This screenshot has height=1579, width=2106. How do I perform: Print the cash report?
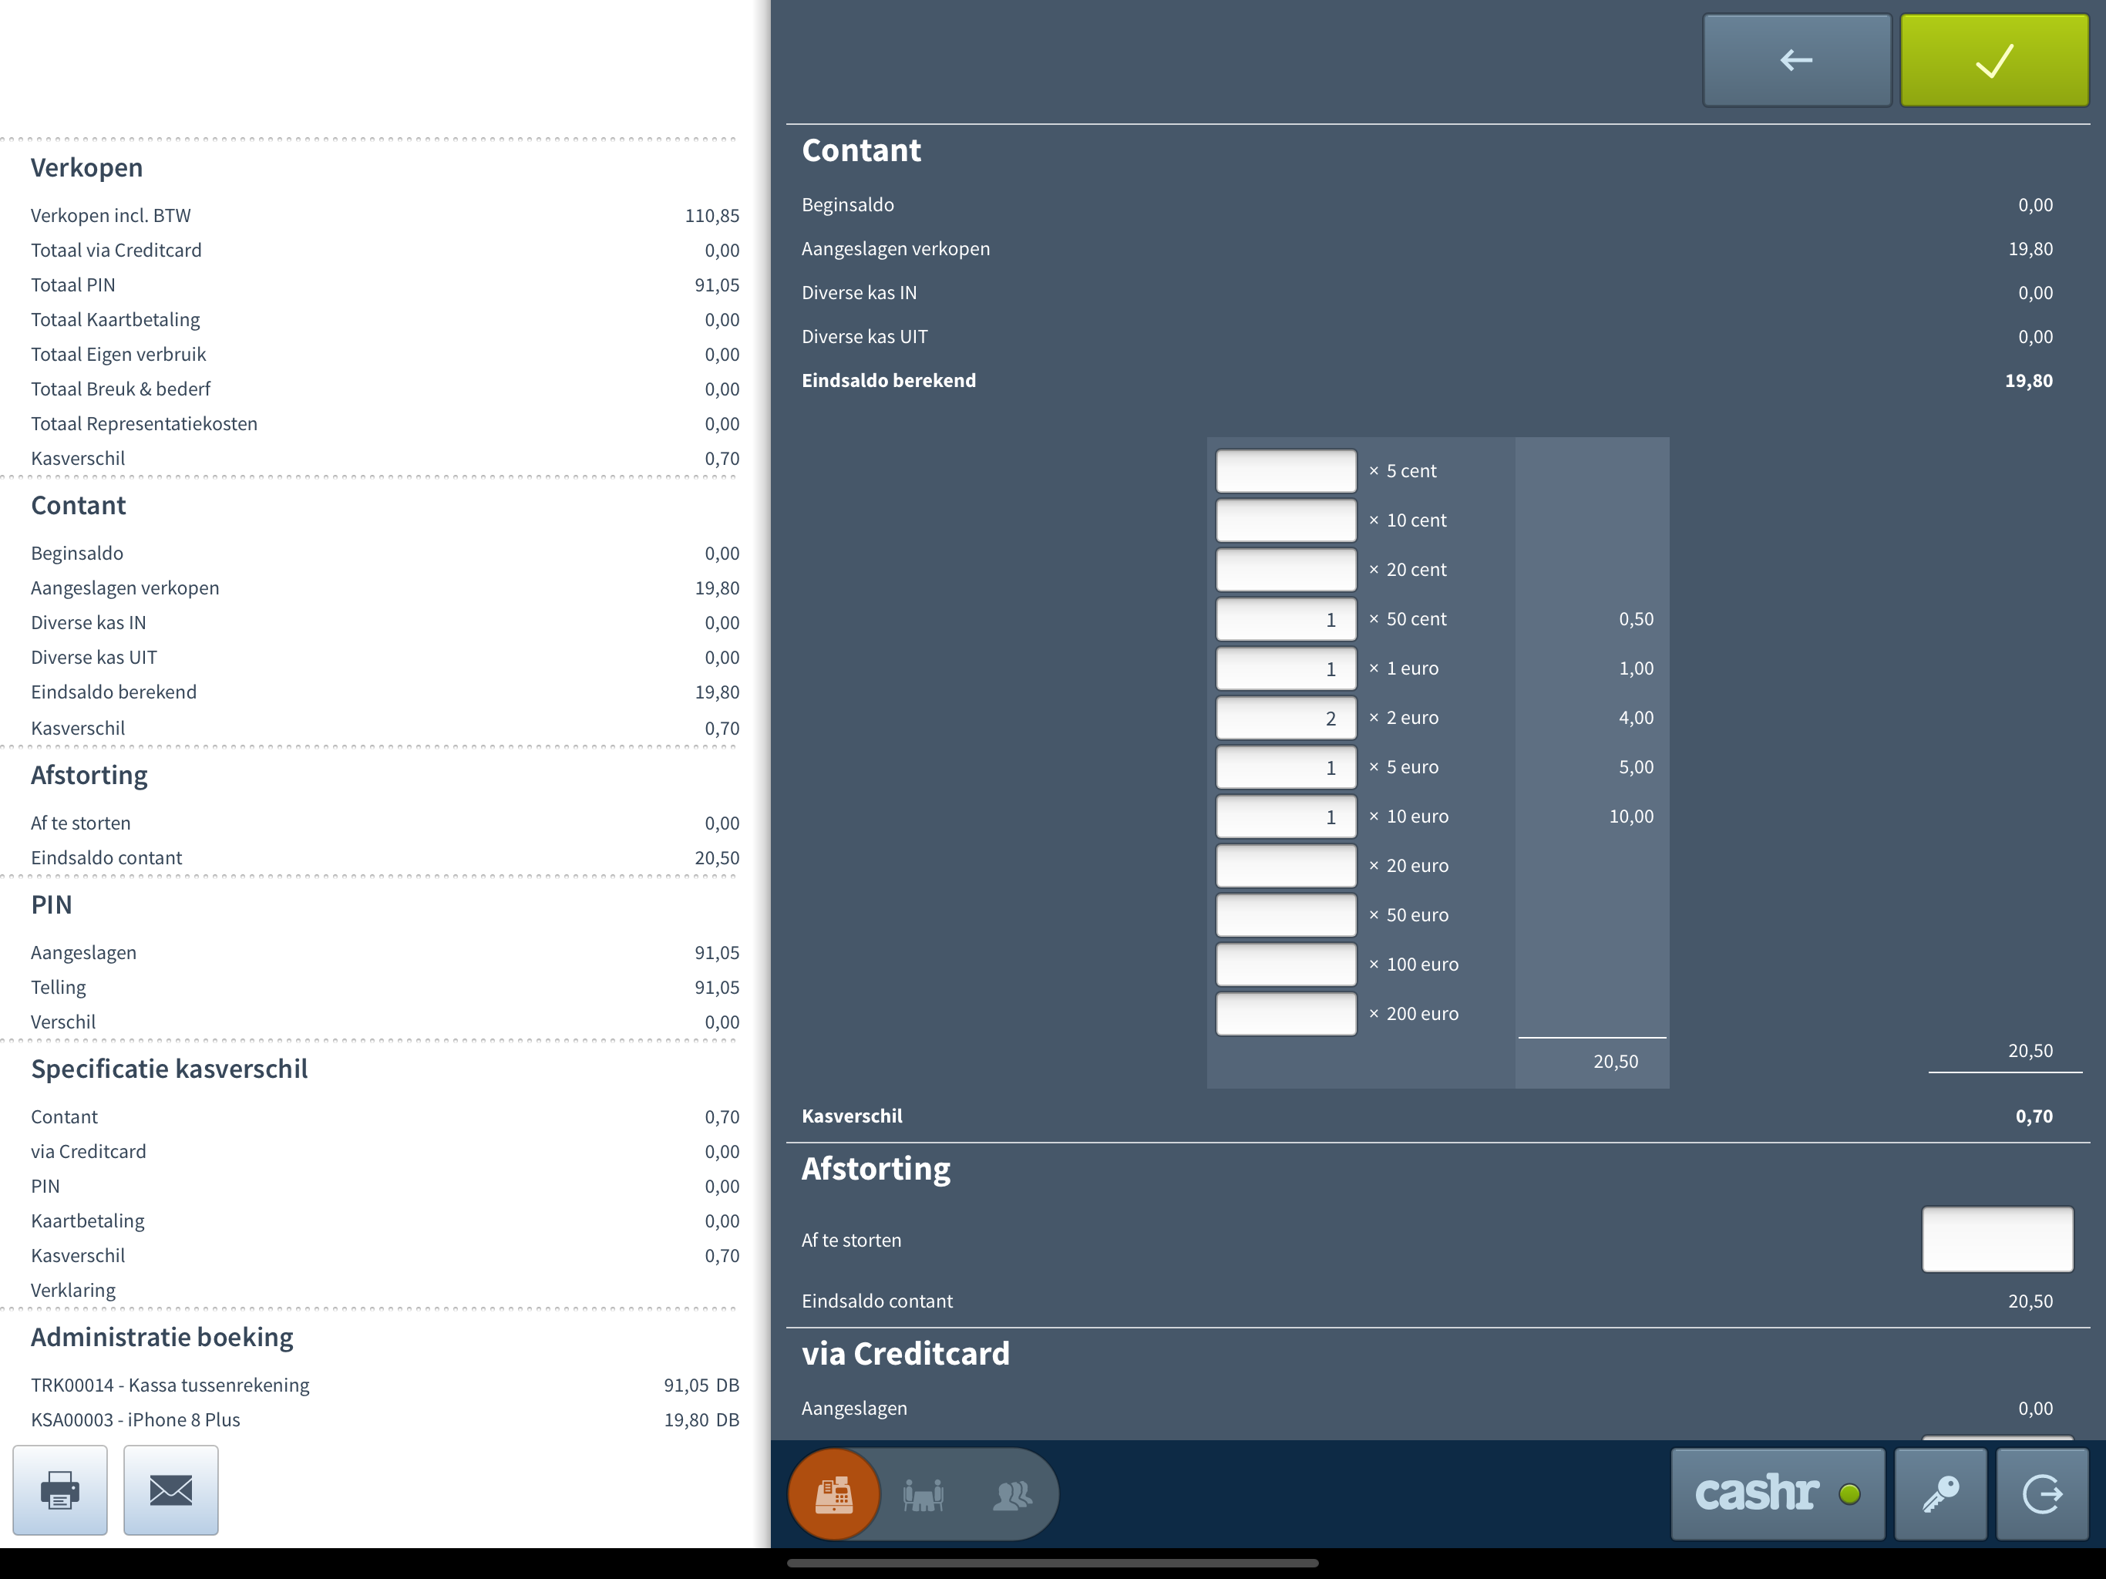click(60, 1490)
